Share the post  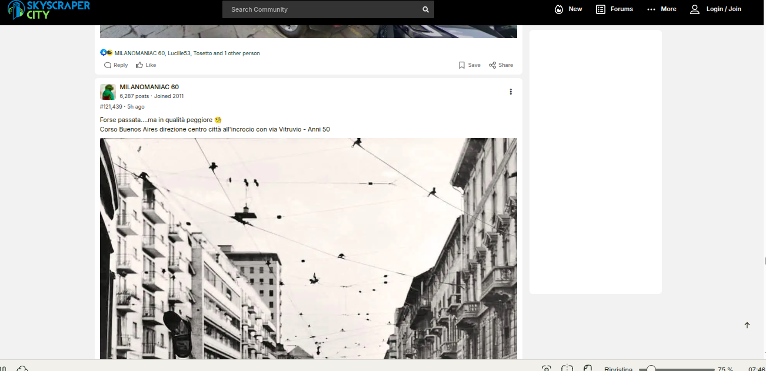(x=501, y=65)
